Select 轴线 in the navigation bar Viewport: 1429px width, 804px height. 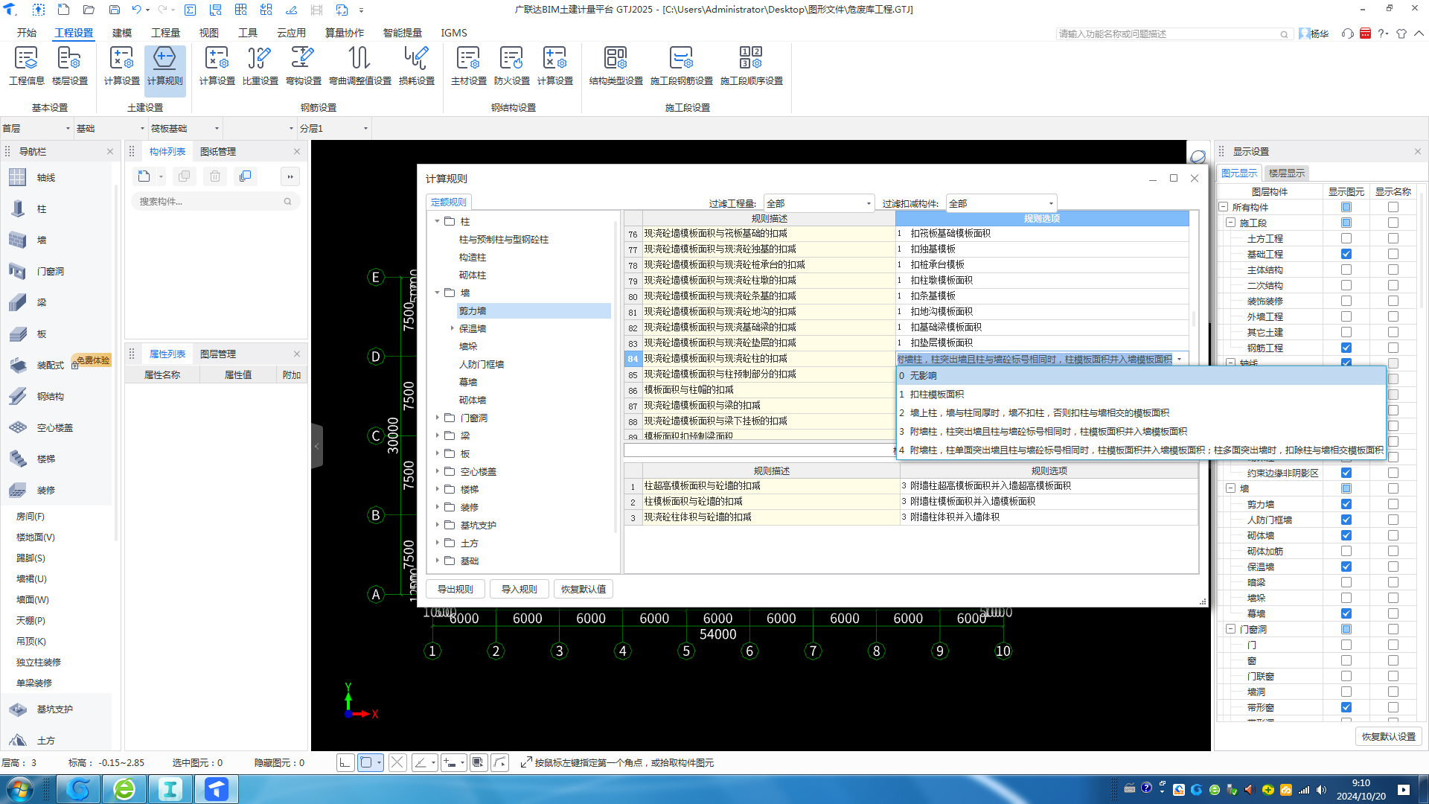click(x=46, y=177)
